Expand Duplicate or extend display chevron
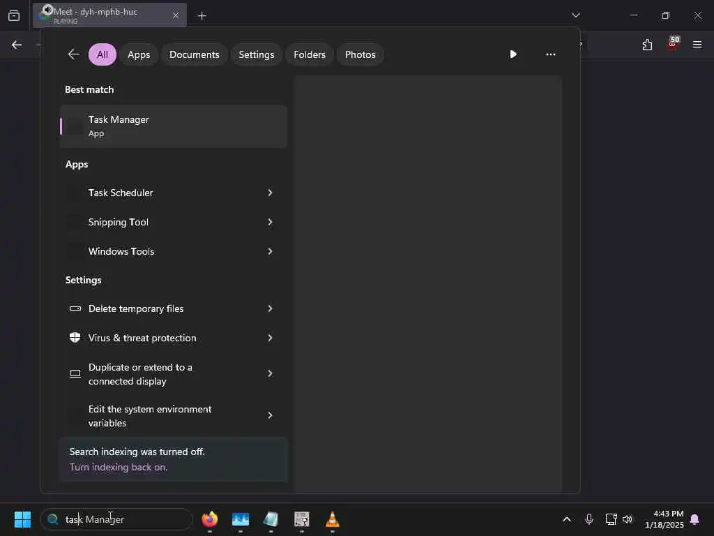This screenshot has width=714, height=536. (x=270, y=374)
